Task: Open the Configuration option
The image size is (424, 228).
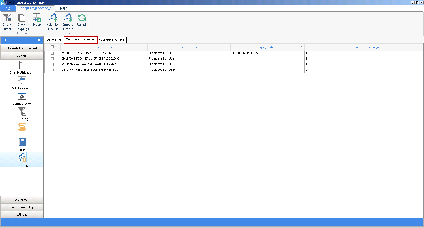Action: point(22,99)
